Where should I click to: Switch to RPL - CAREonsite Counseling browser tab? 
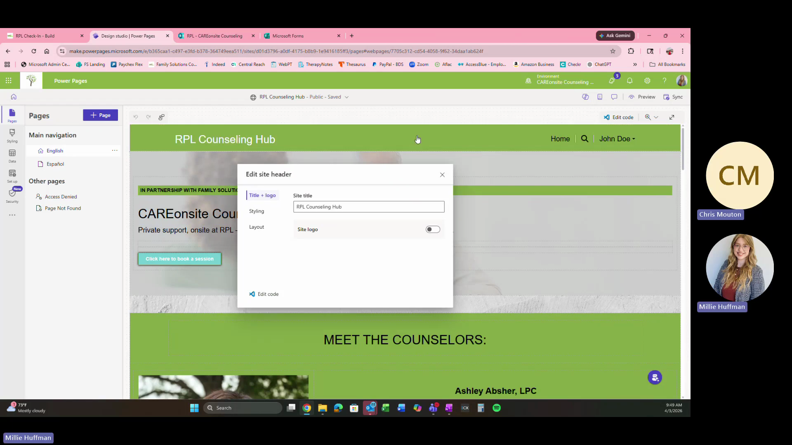216,36
